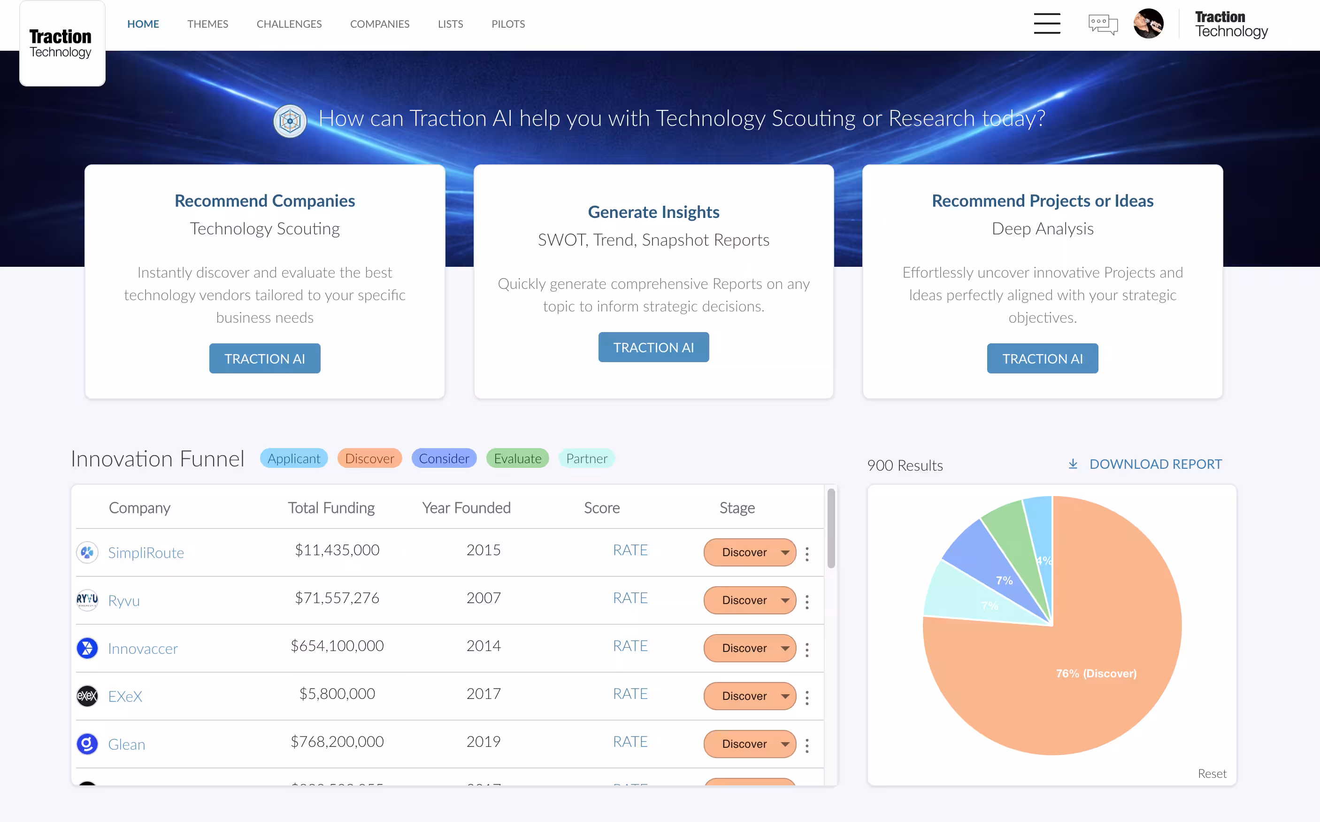Open the hamburger menu icon

1046,24
